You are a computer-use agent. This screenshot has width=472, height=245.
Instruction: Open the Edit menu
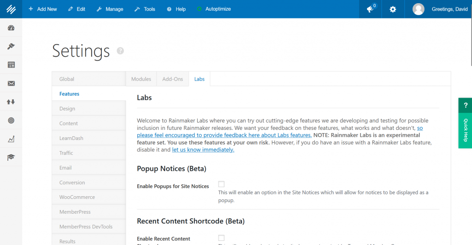point(77,9)
